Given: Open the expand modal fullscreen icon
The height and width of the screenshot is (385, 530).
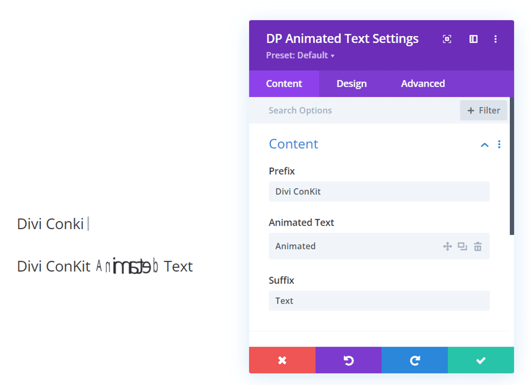Looking at the screenshot, I should pyautogui.click(x=447, y=39).
